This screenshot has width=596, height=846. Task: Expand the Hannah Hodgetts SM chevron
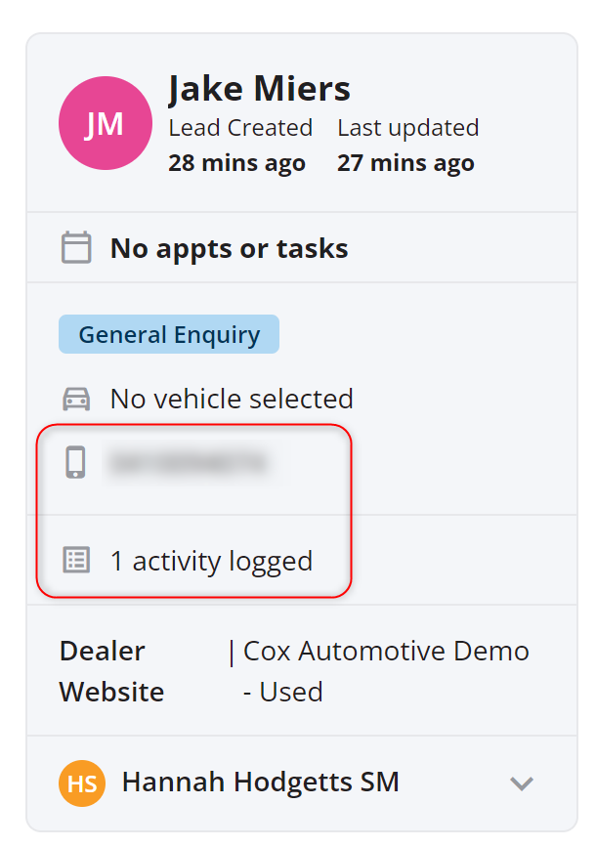point(522,783)
